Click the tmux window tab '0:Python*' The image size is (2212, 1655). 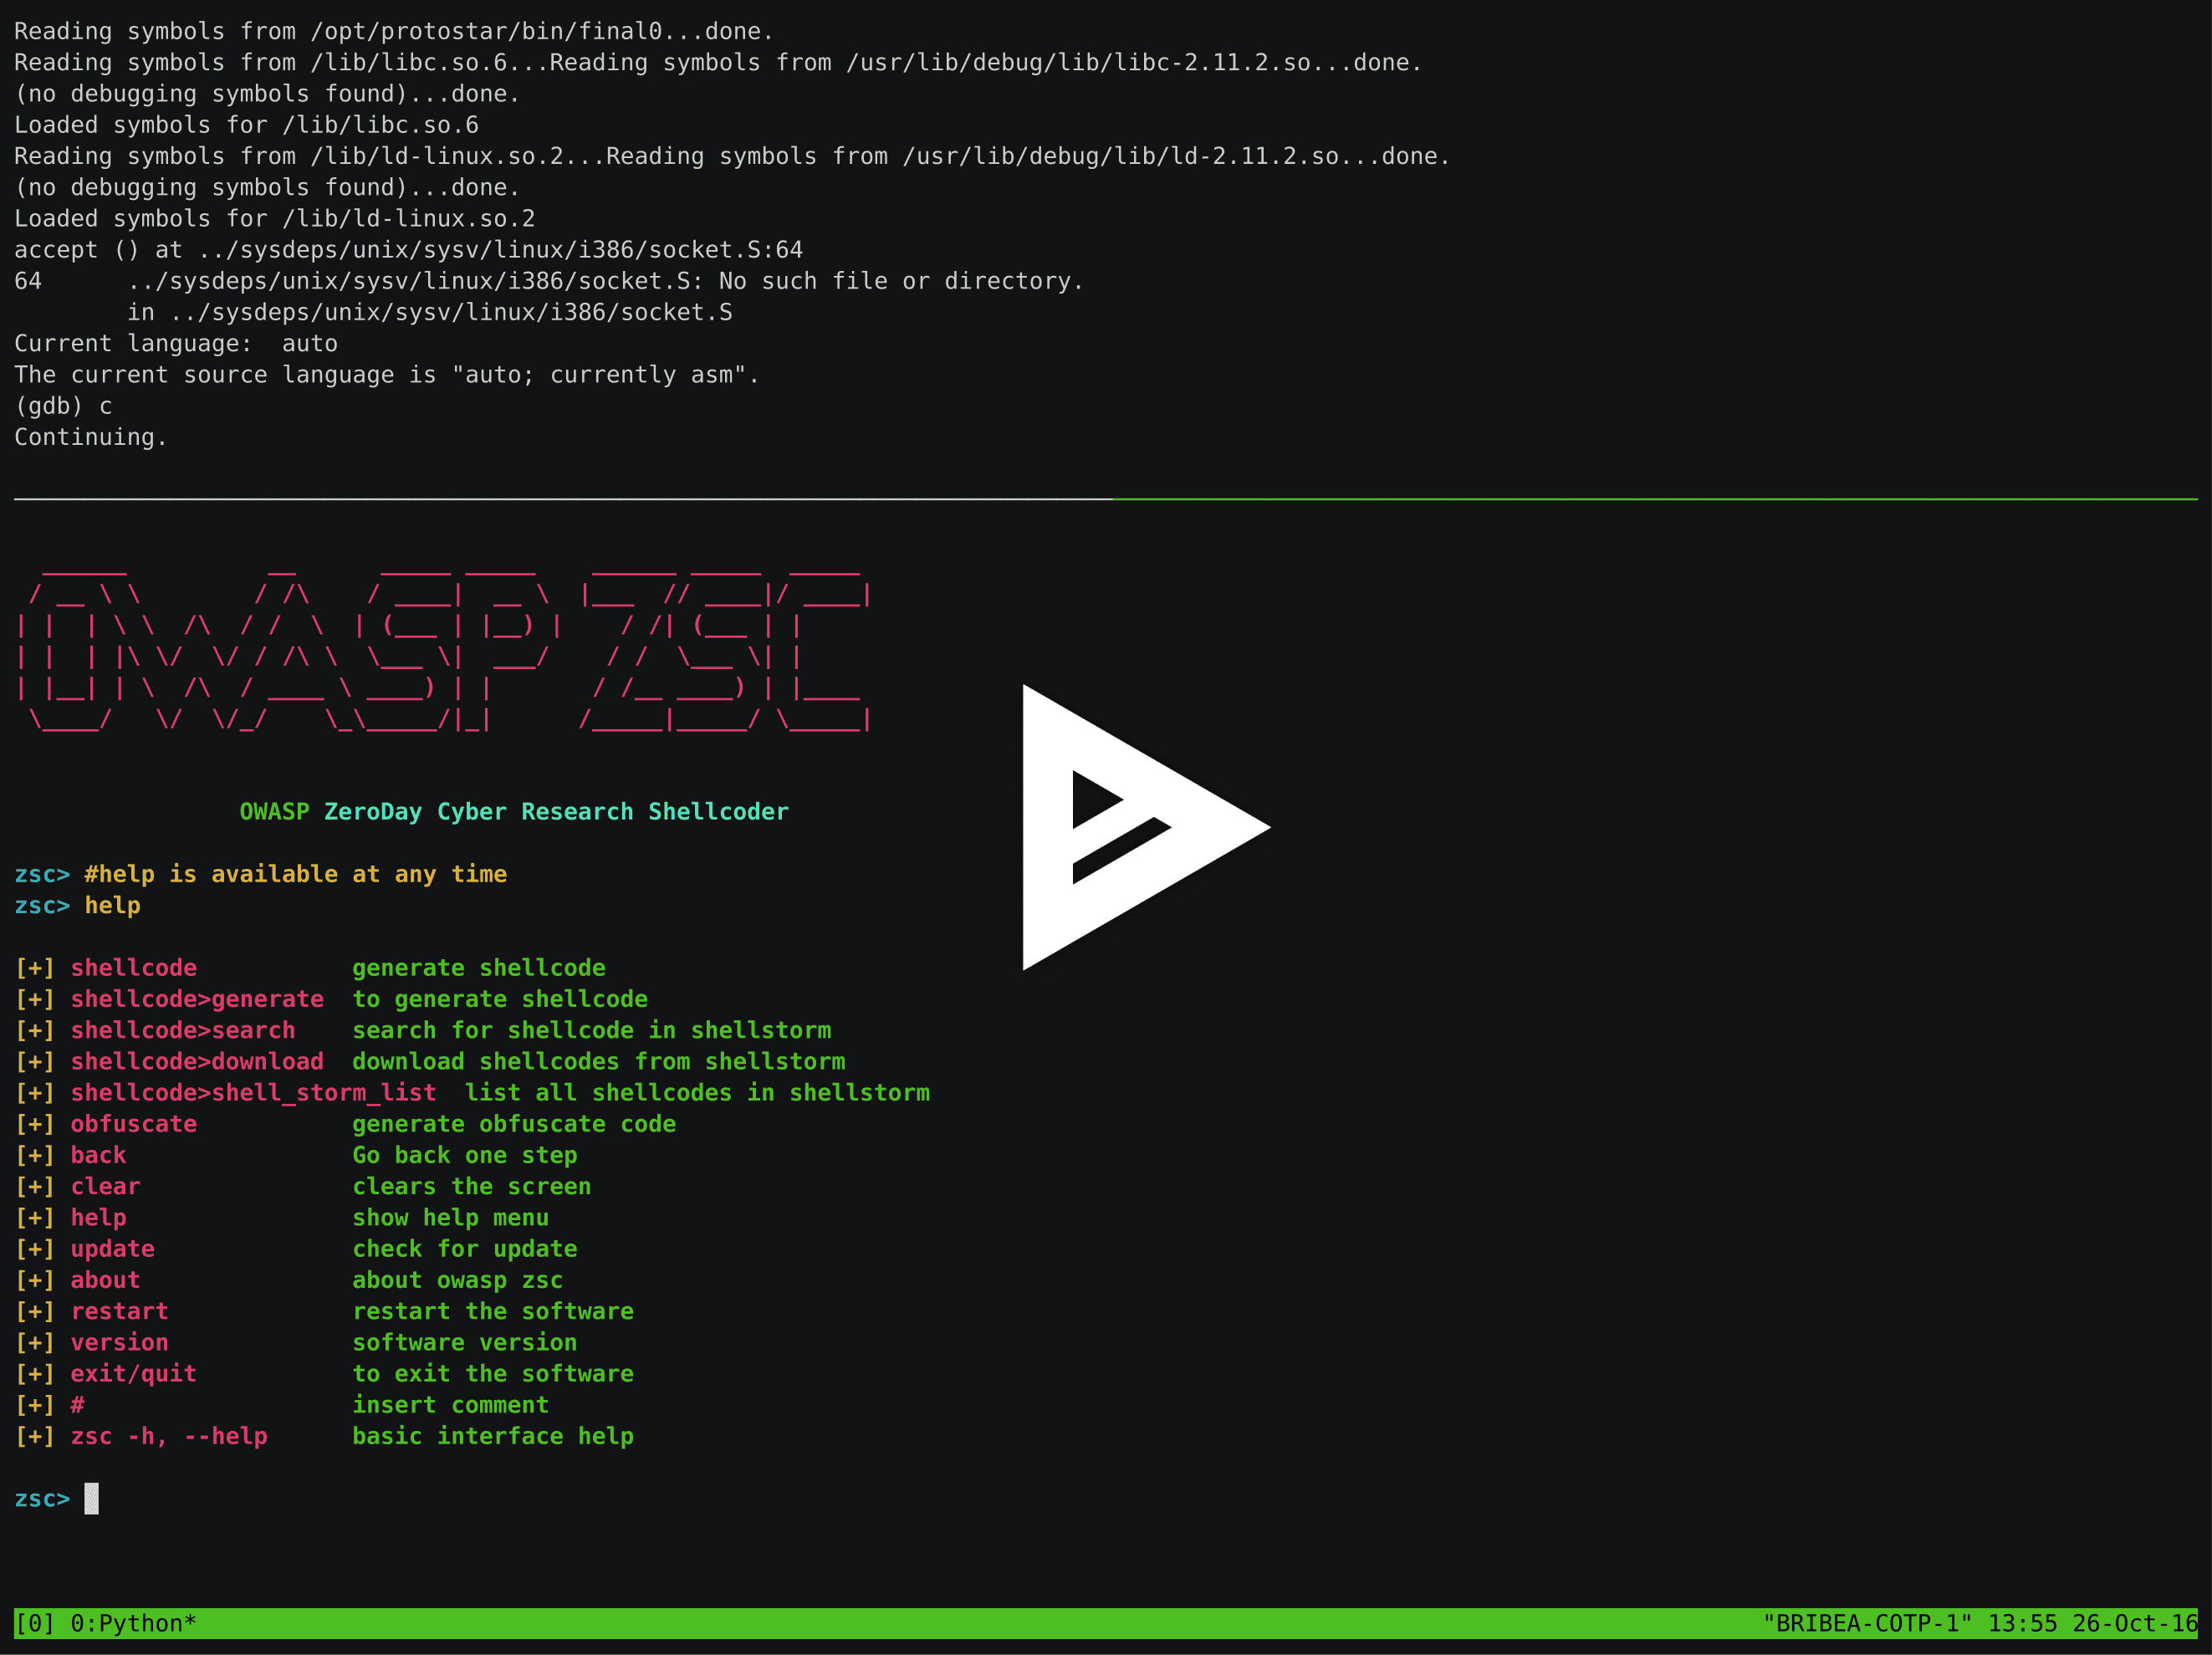click(133, 1623)
